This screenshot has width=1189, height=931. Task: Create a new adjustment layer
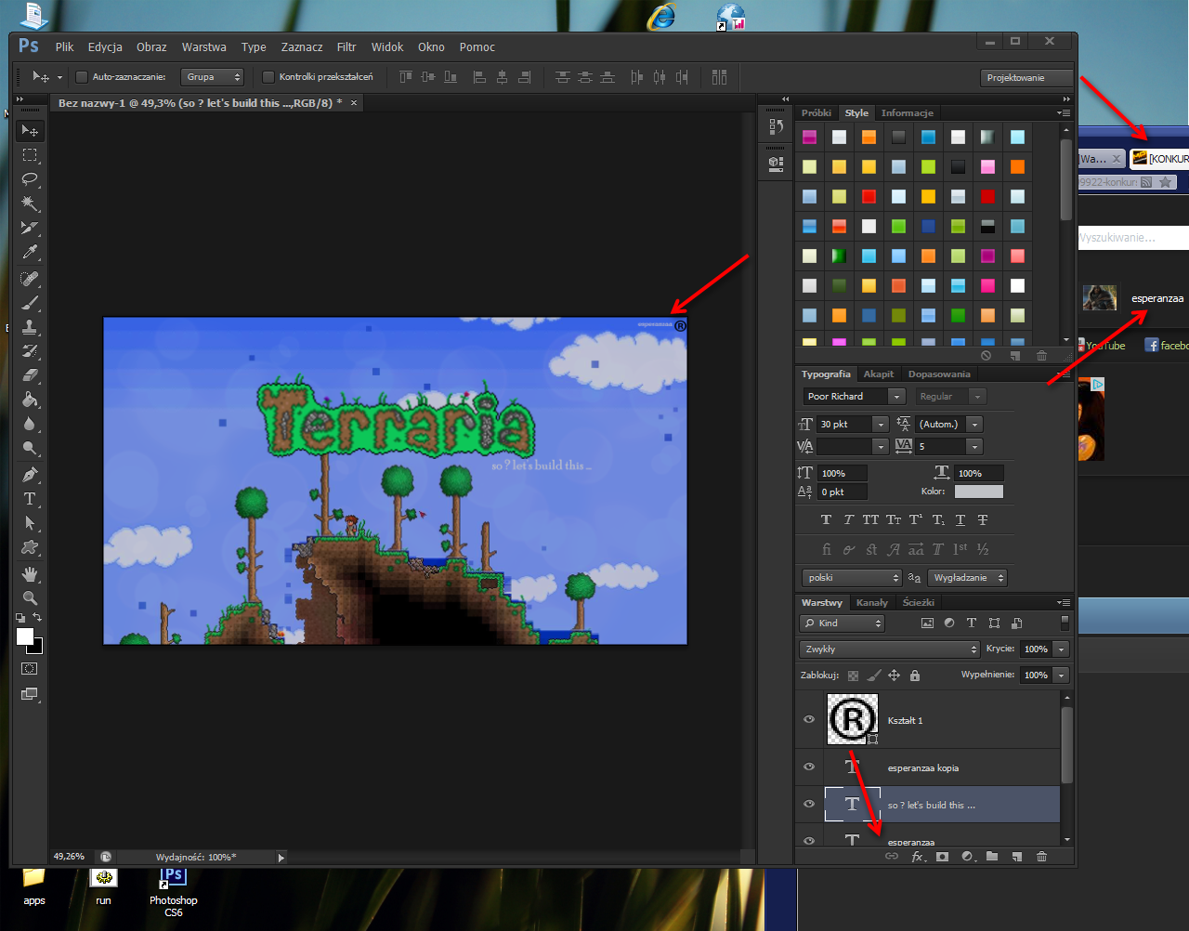point(967,857)
